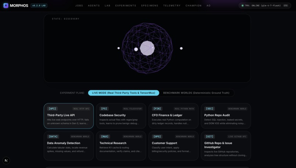Click the EXPERIMENT PLANE label
The image size is (296, 168).
tap(72, 93)
